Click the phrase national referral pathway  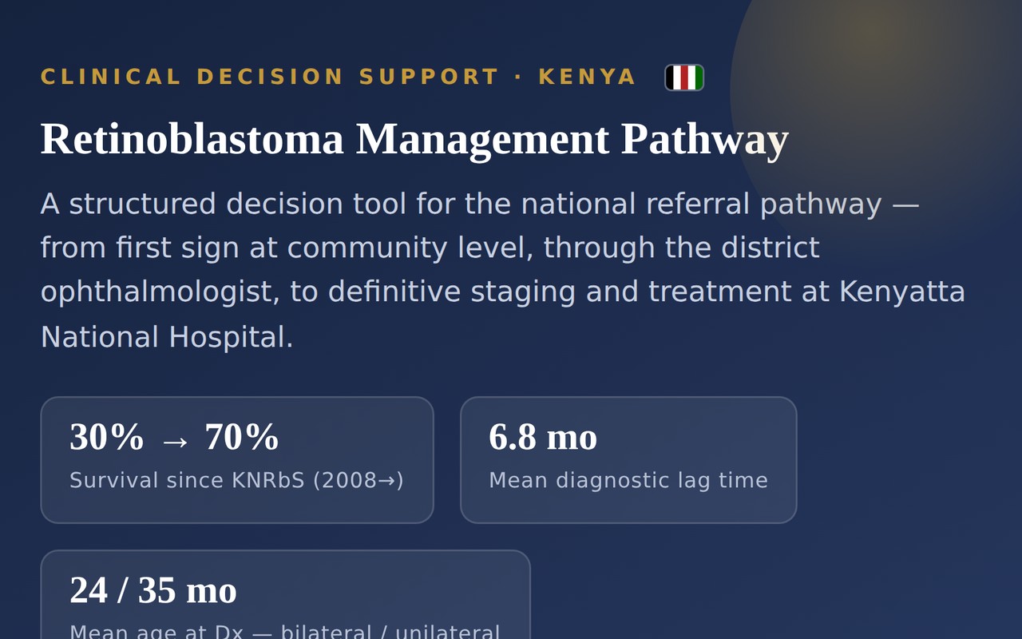[701, 204]
